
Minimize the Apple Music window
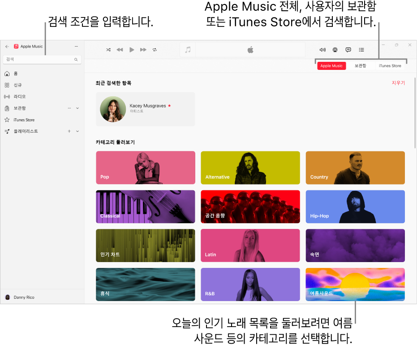tap(383, 45)
